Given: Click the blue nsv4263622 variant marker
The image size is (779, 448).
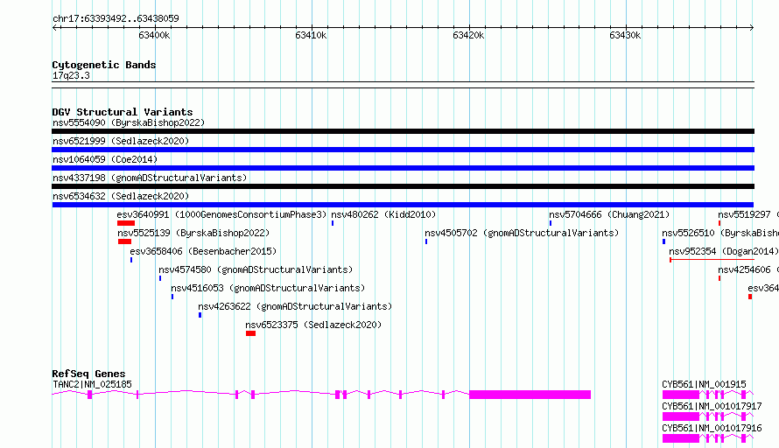Looking at the screenshot, I should pos(200,315).
